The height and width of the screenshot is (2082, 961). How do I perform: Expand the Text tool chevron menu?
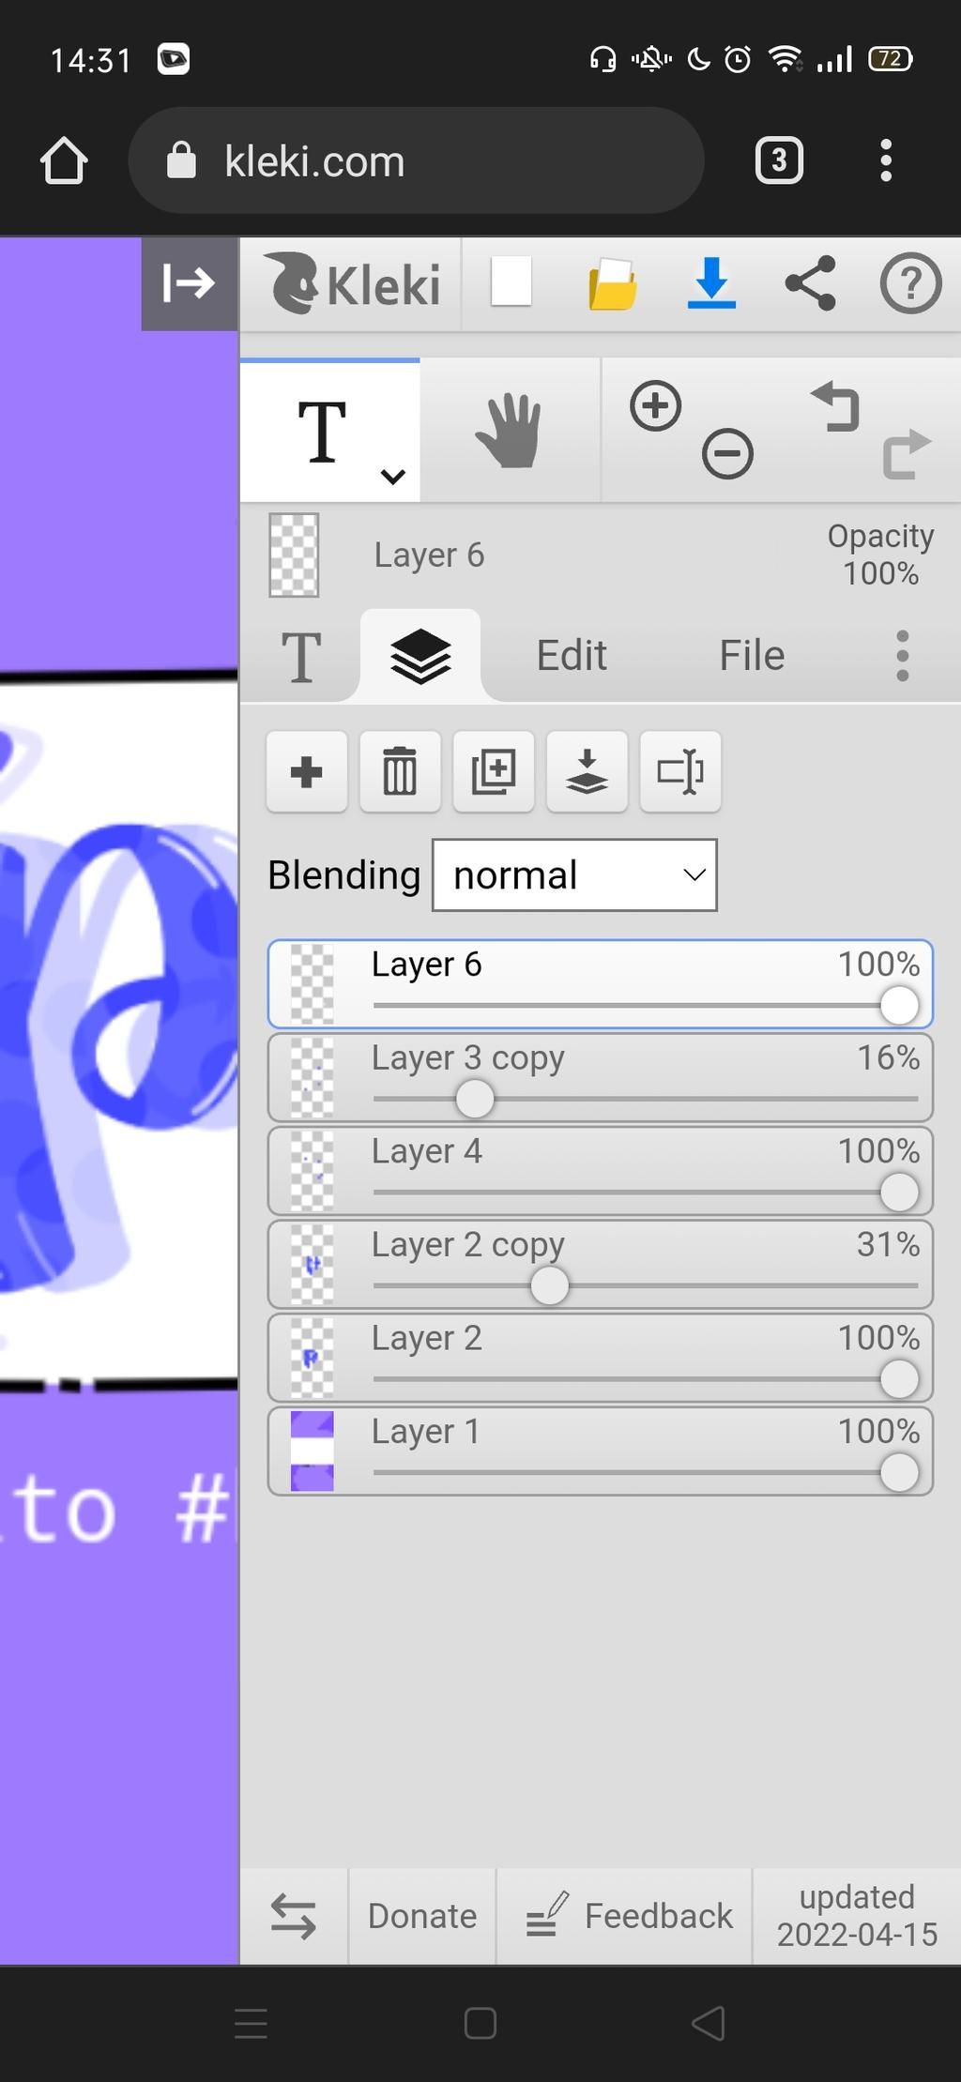coord(392,477)
